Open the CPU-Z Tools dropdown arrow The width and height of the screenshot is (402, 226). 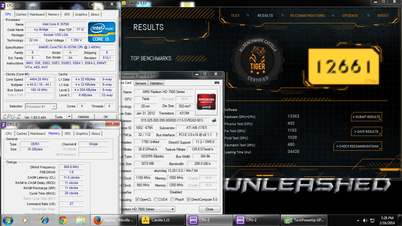tap(69, 117)
